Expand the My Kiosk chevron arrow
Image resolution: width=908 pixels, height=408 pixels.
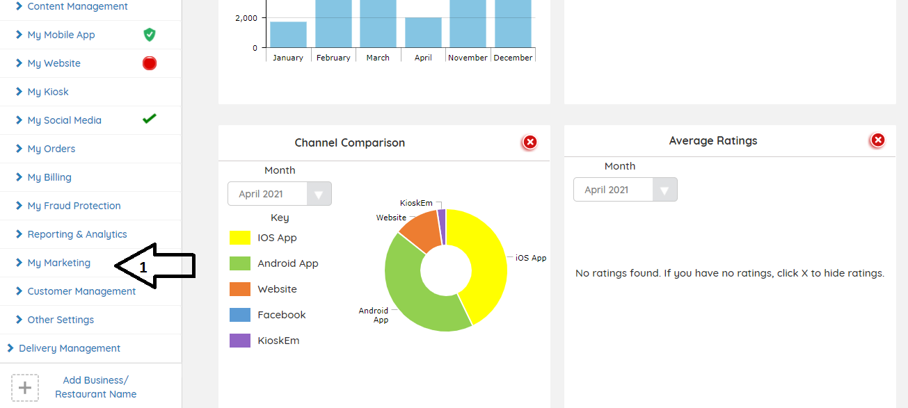pos(19,92)
